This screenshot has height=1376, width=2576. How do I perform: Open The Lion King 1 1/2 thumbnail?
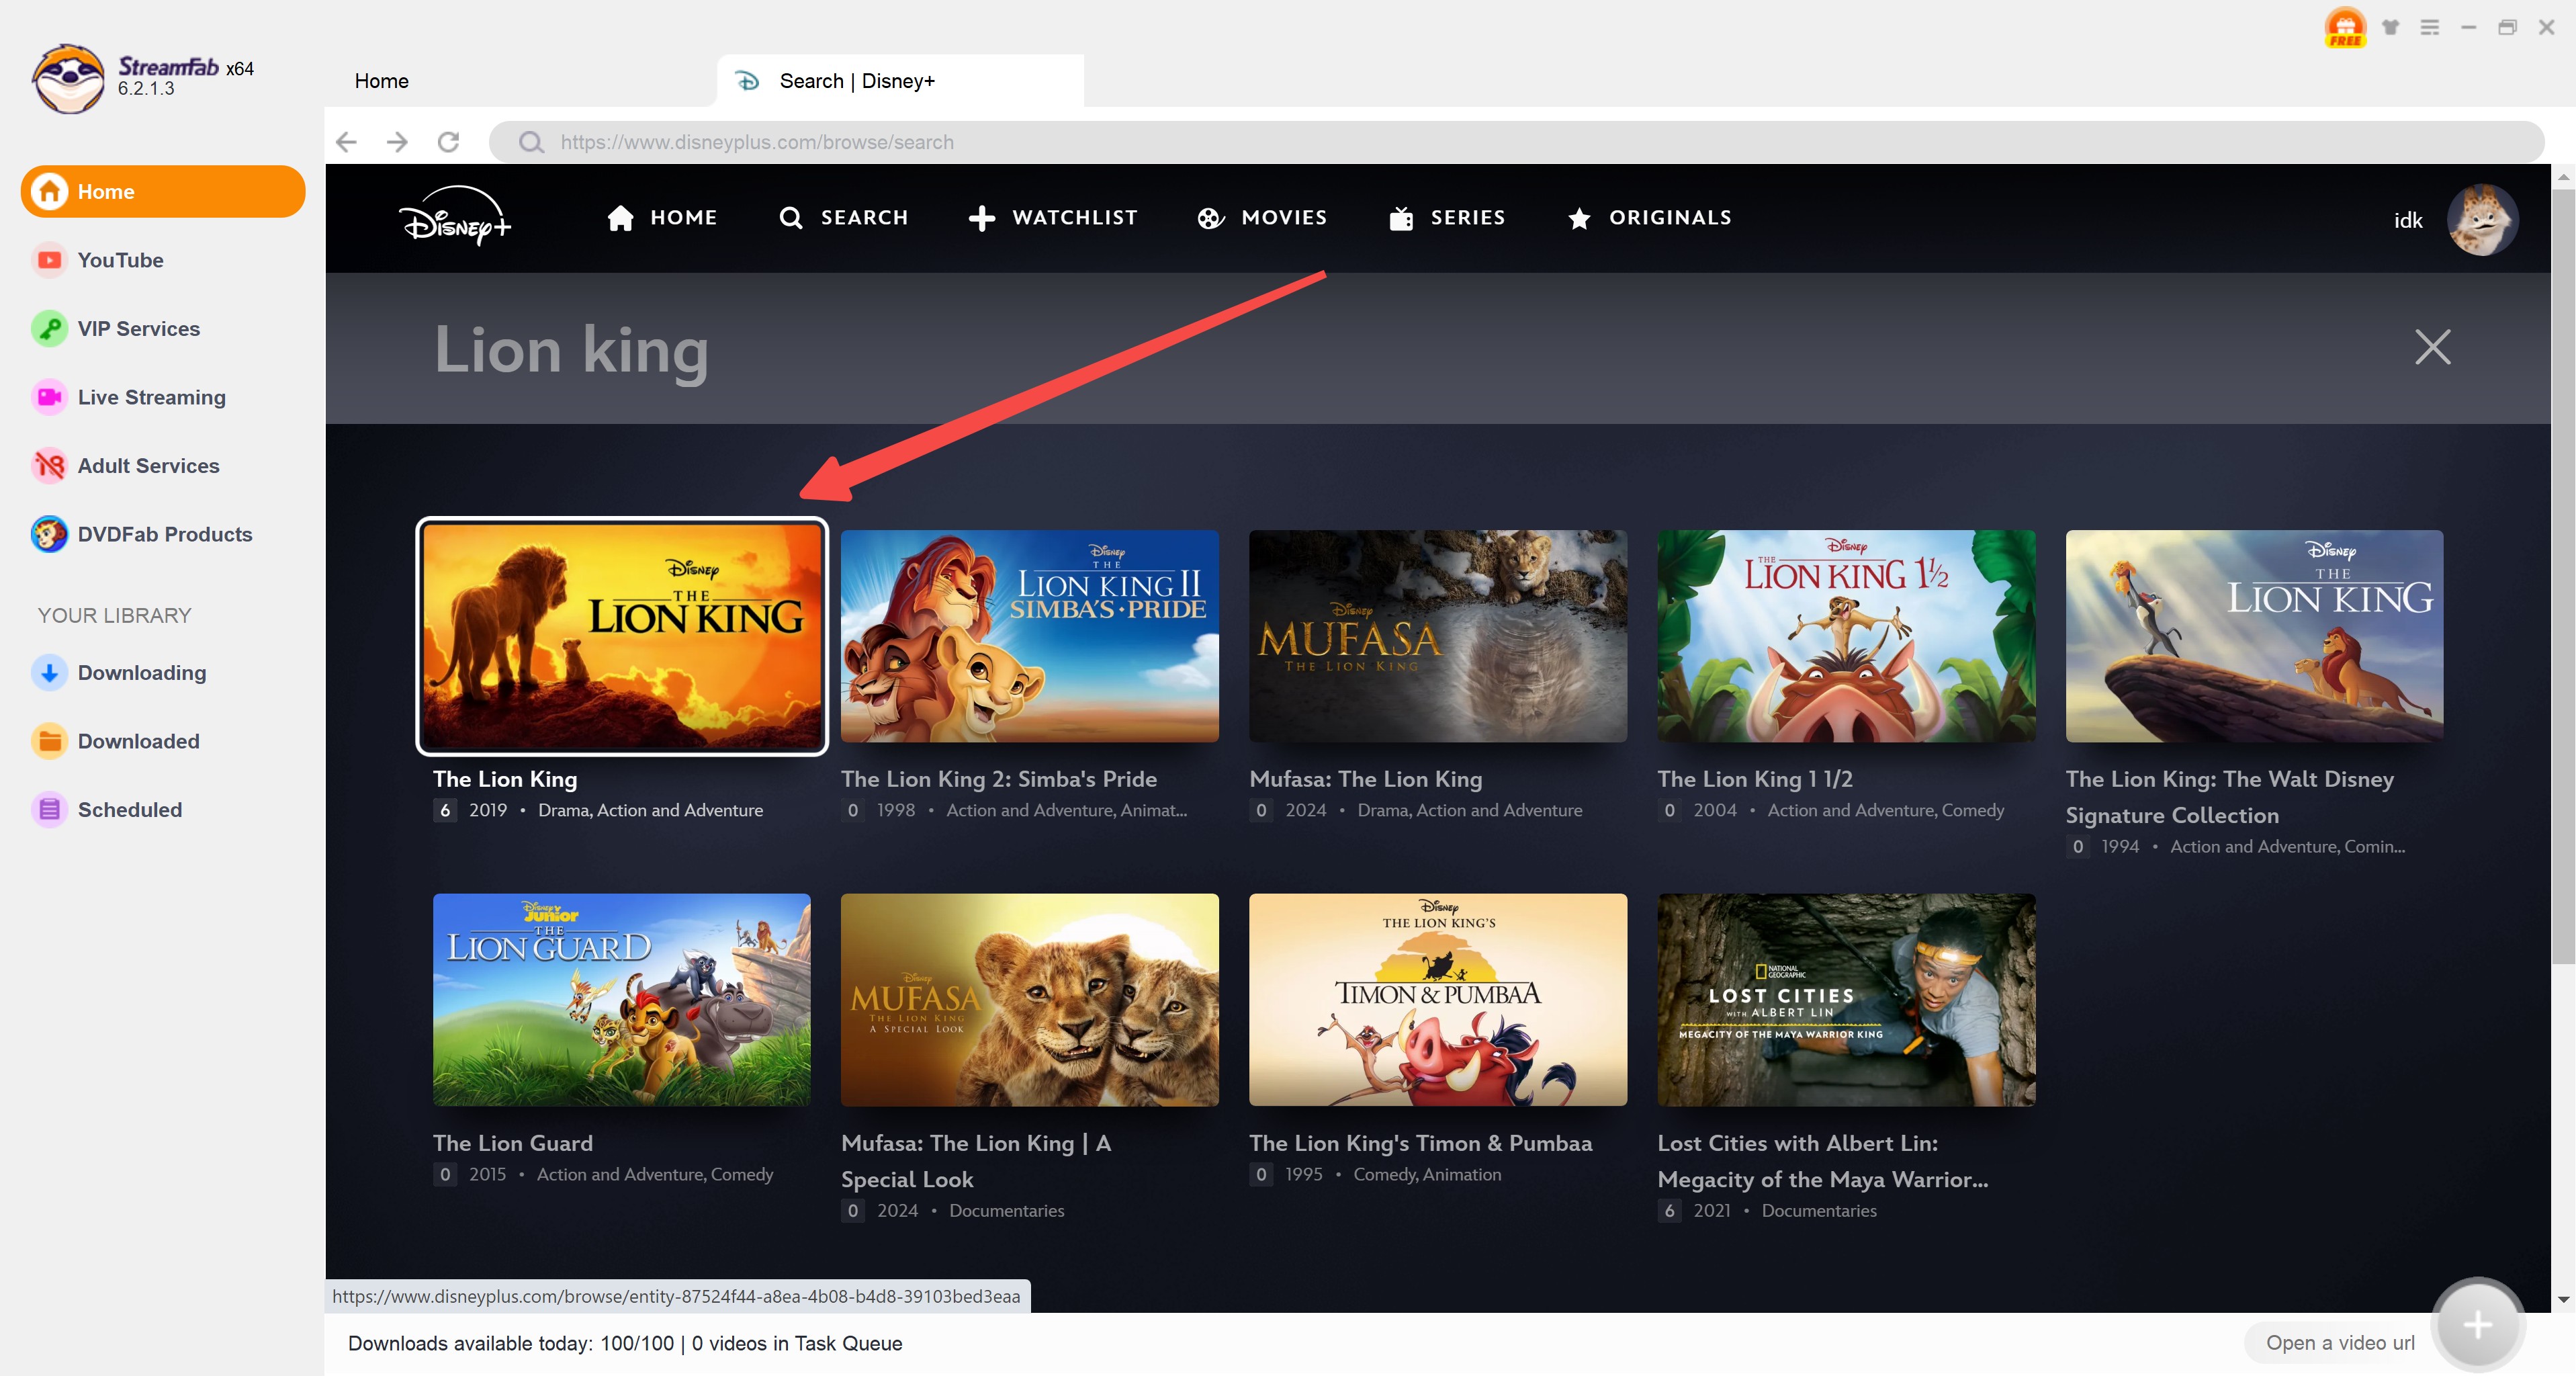point(1845,636)
